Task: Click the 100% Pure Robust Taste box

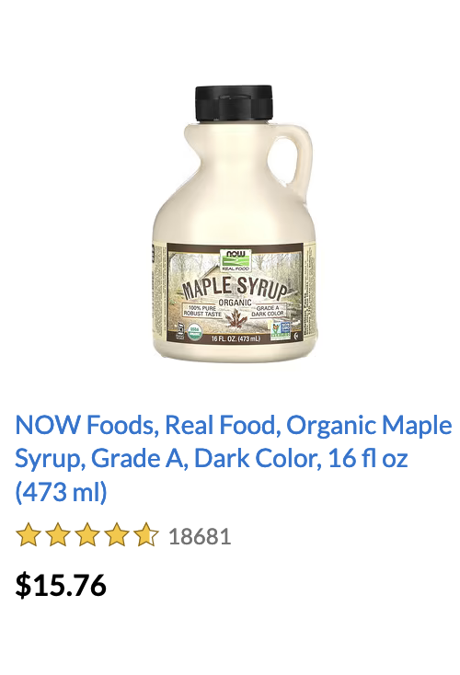Action: tap(202, 311)
